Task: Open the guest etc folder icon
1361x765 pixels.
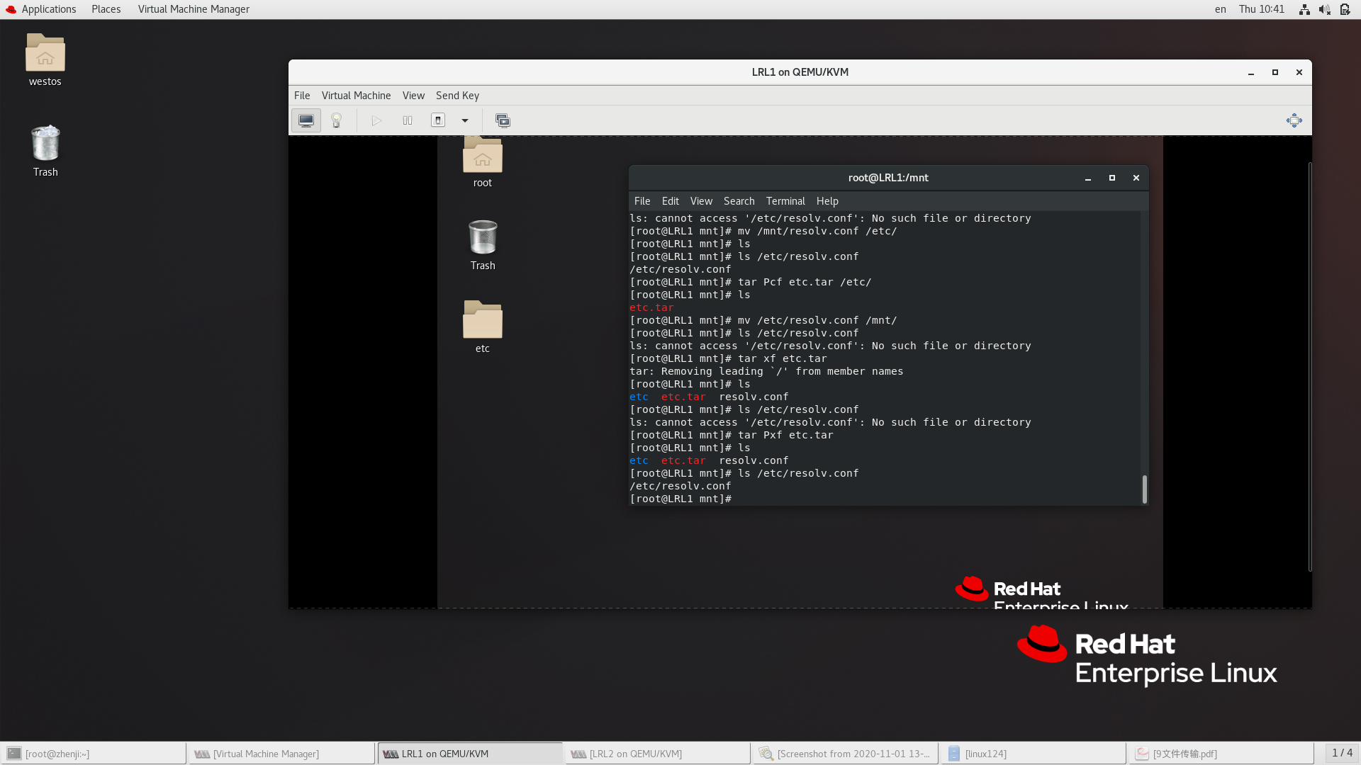Action: pos(483,320)
